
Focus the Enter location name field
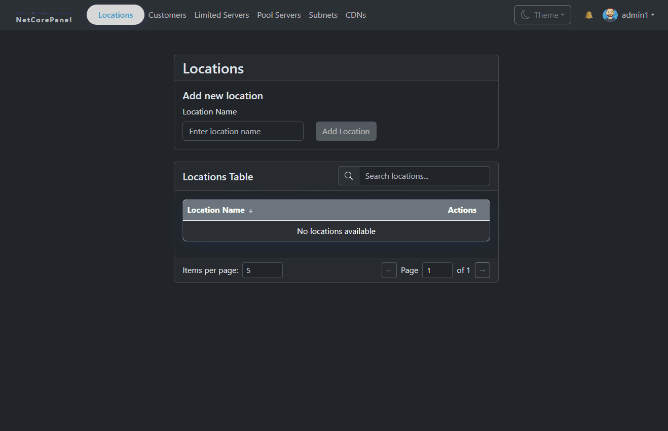point(243,131)
